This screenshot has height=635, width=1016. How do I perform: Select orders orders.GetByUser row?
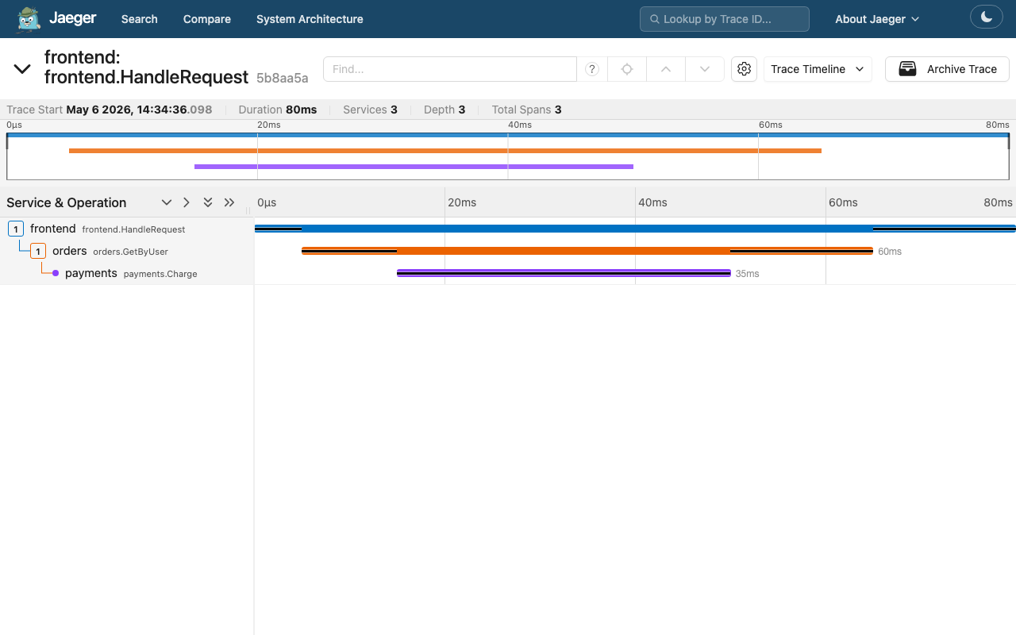tap(127, 251)
